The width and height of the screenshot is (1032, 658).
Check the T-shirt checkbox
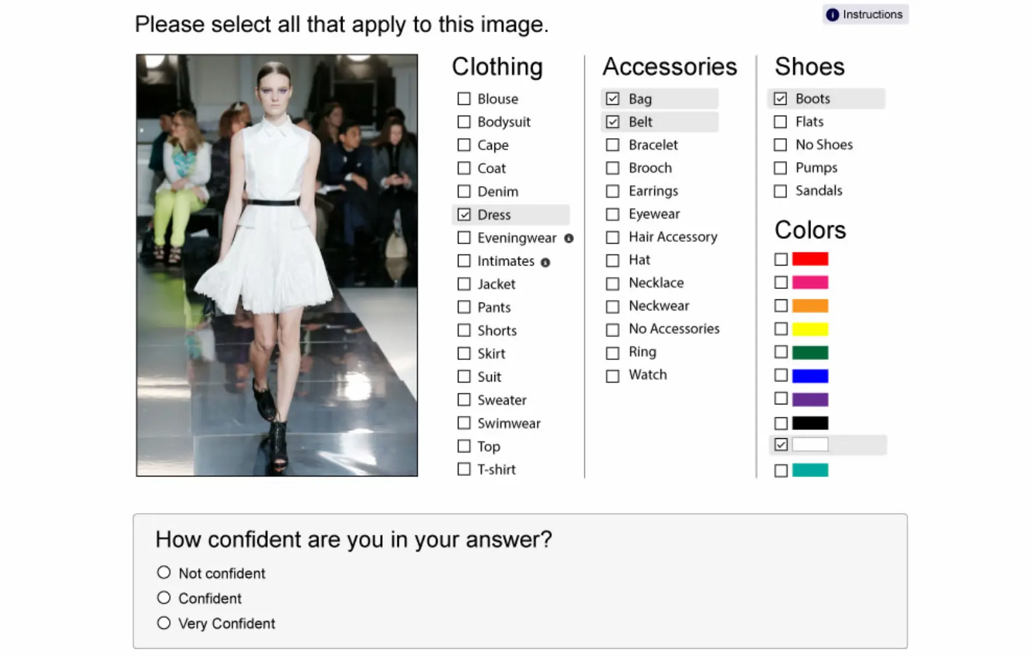pyautogui.click(x=464, y=469)
